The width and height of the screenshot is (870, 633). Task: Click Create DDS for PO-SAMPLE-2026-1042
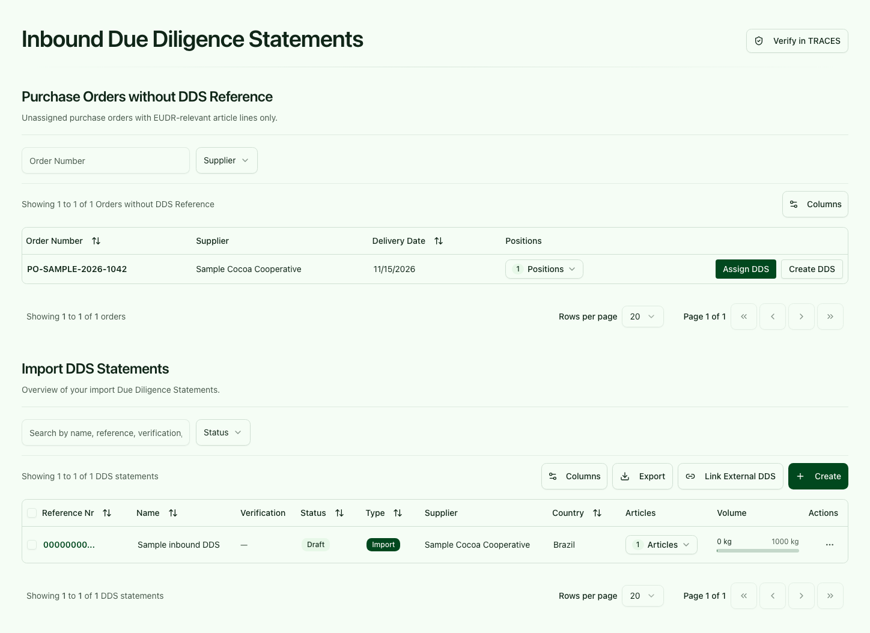812,269
